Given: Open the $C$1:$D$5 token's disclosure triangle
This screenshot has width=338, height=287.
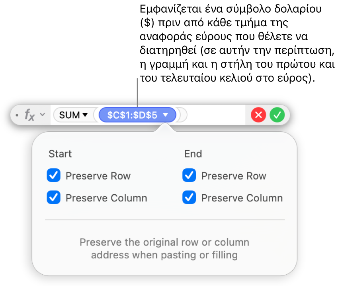Looking at the screenshot, I should [x=166, y=115].
